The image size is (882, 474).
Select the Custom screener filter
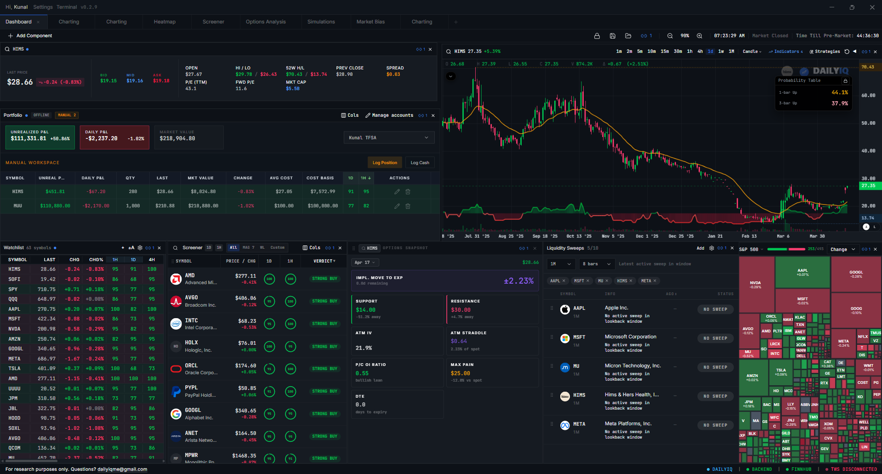(x=277, y=248)
